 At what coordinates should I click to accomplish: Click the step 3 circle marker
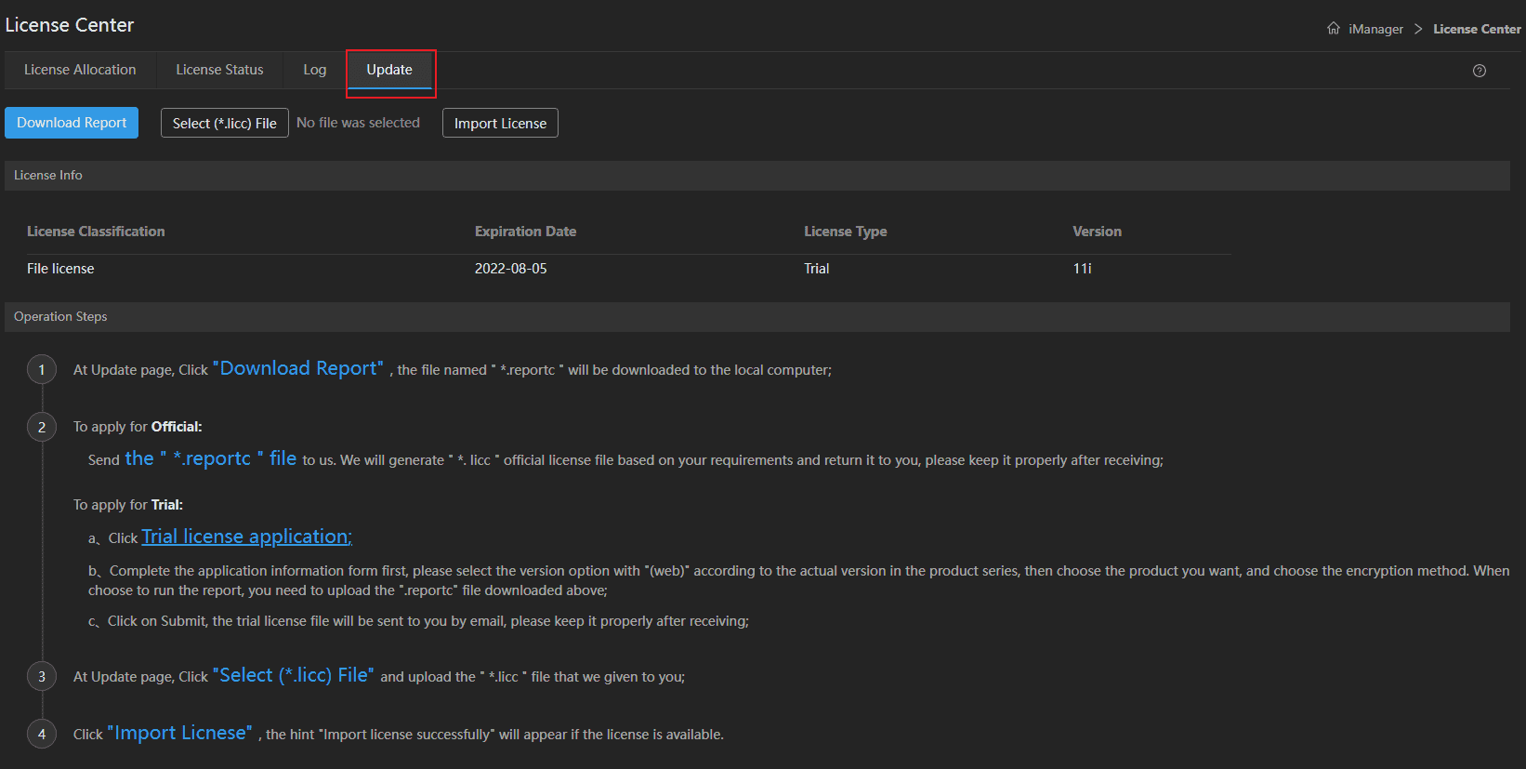point(42,677)
